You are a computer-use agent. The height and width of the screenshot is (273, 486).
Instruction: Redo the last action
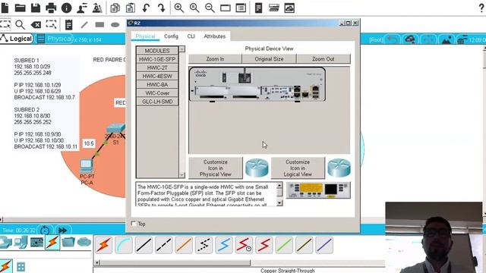click(162, 8)
